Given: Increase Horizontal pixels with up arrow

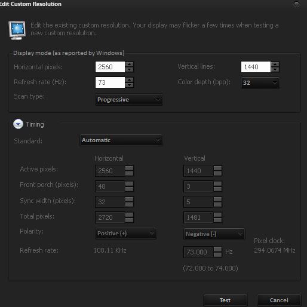Looking at the screenshot, I should coord(130,64).
